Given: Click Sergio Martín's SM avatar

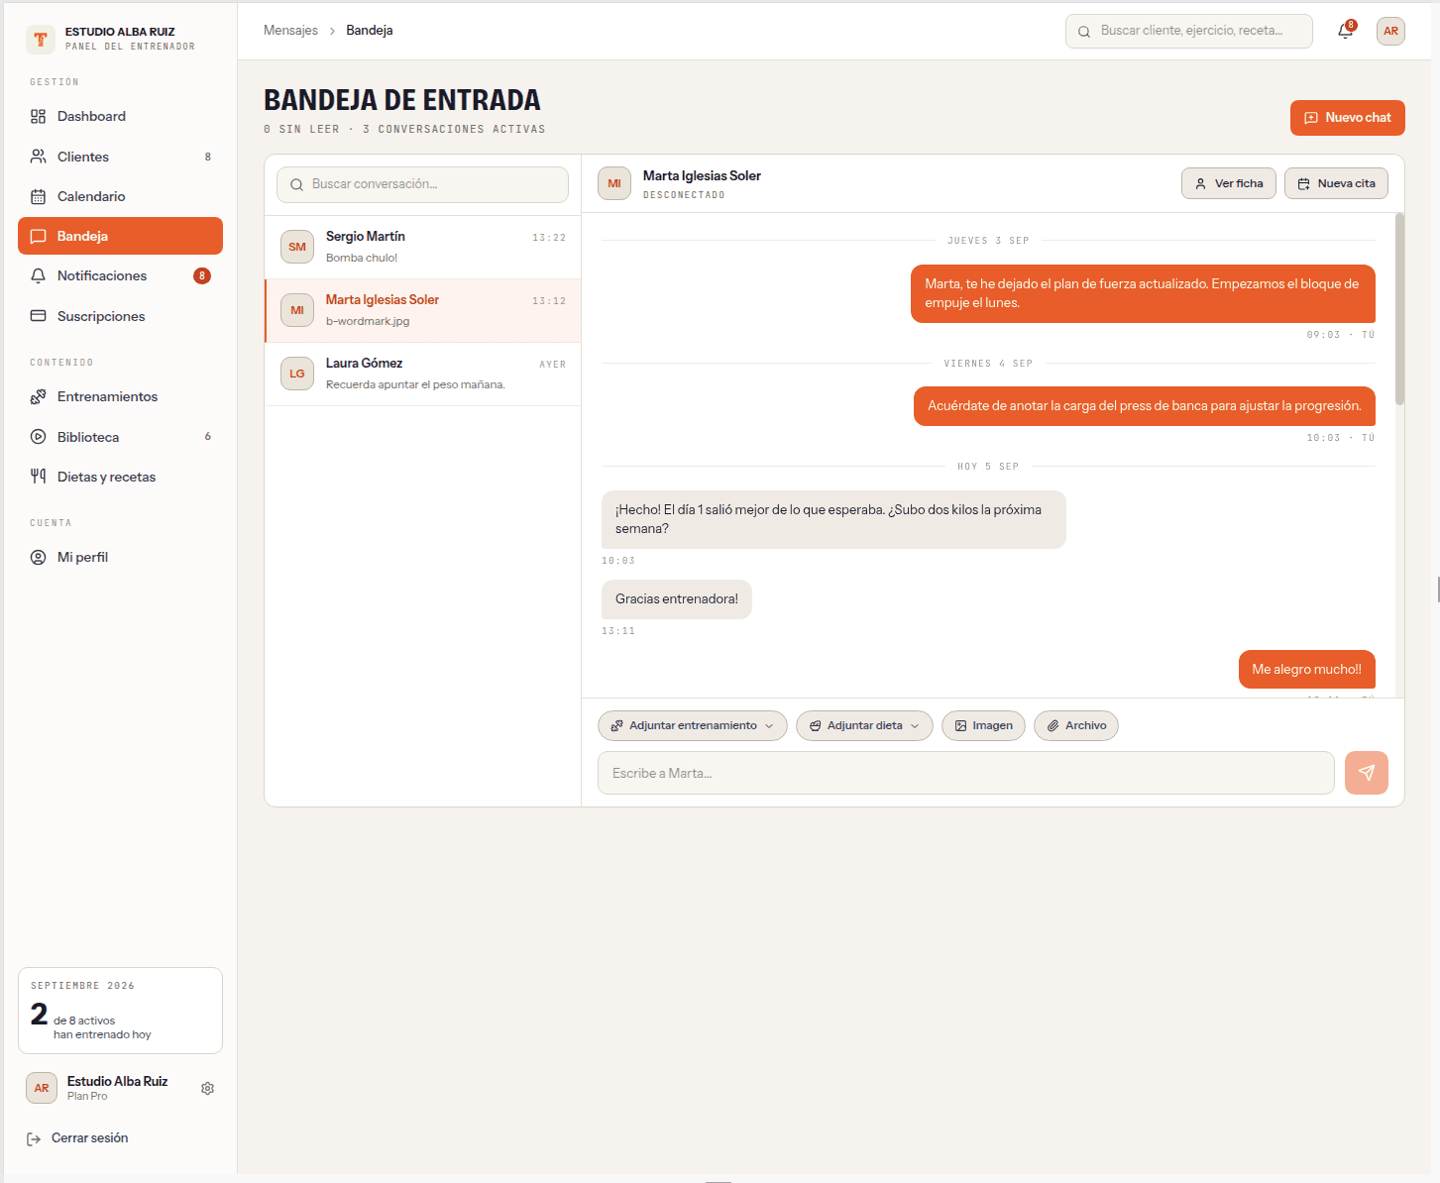Looking at the screenshot, I should (297, 247).
